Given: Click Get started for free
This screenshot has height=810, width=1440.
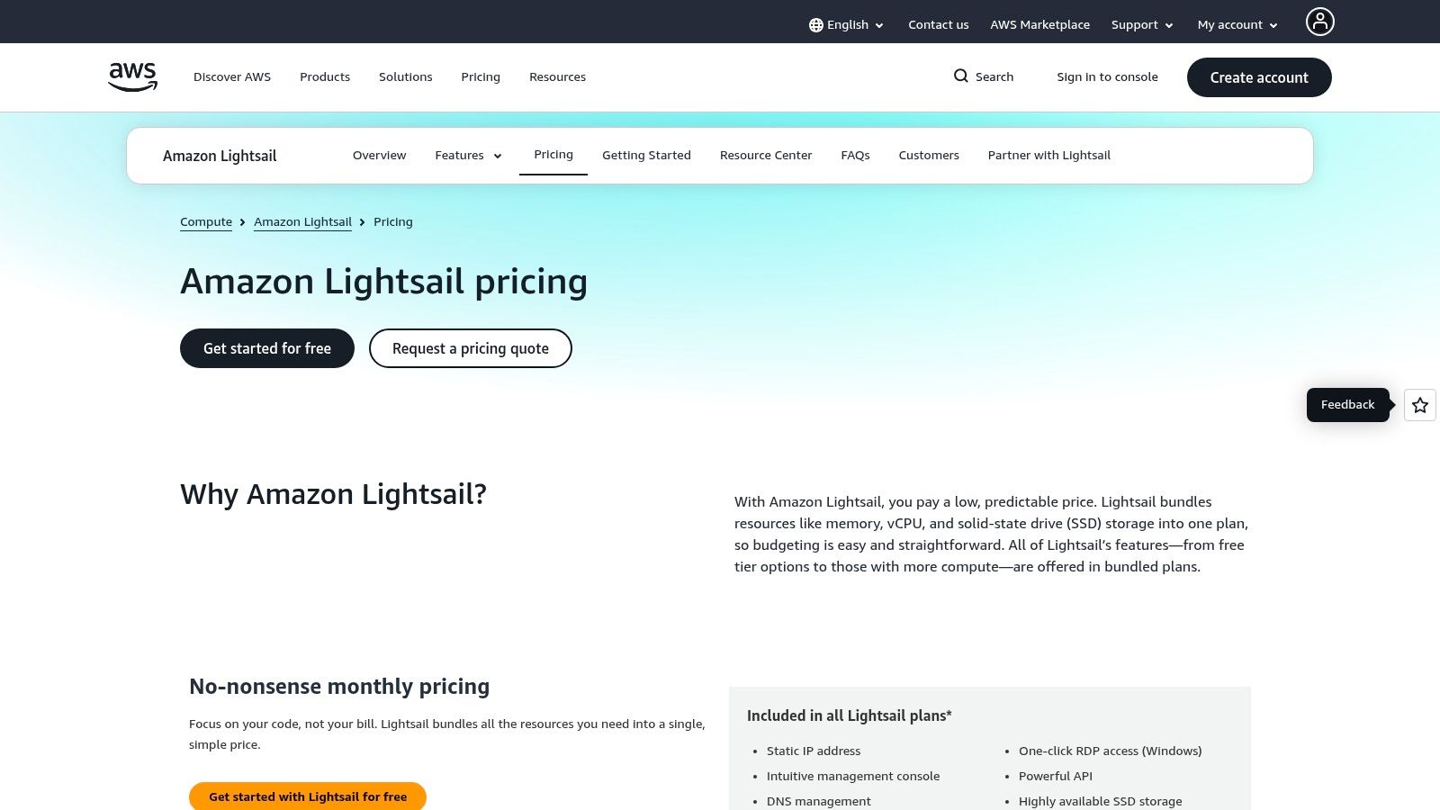Looking at the screenshot, I should [266, 348].
